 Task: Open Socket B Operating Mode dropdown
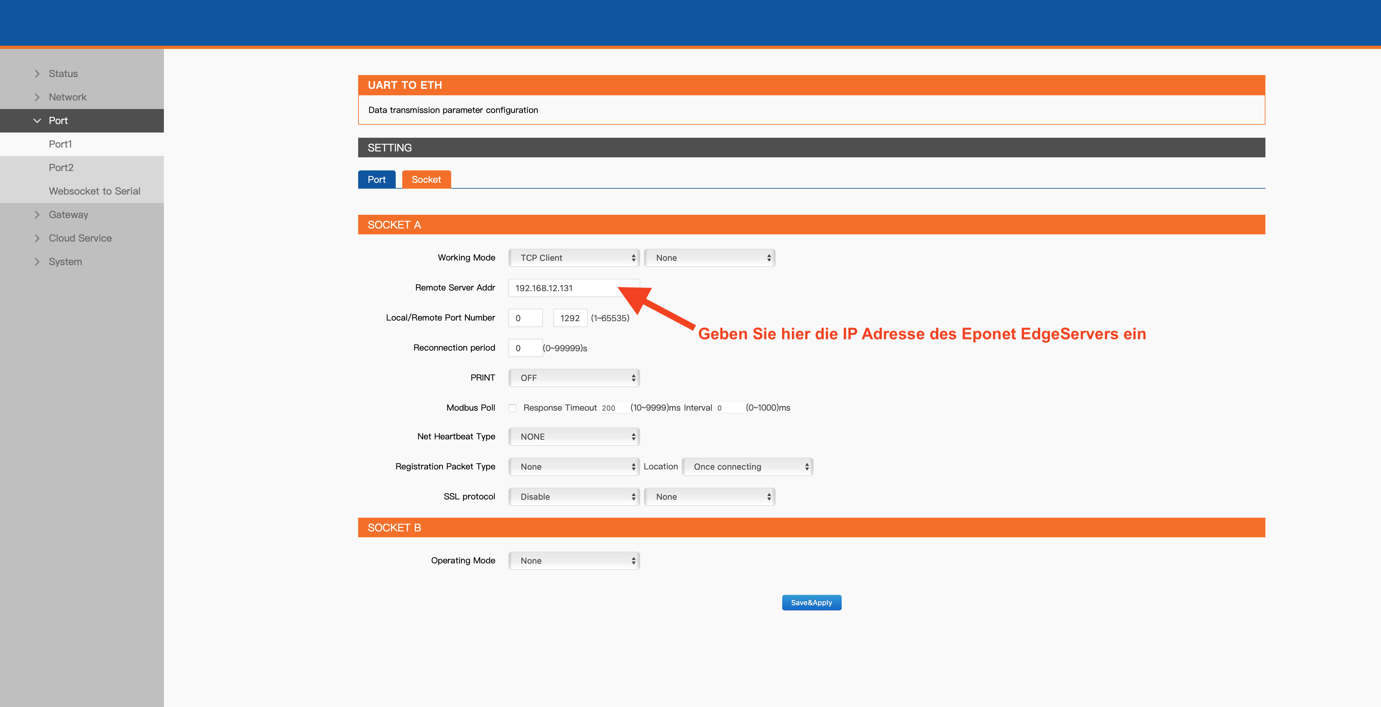574,561
